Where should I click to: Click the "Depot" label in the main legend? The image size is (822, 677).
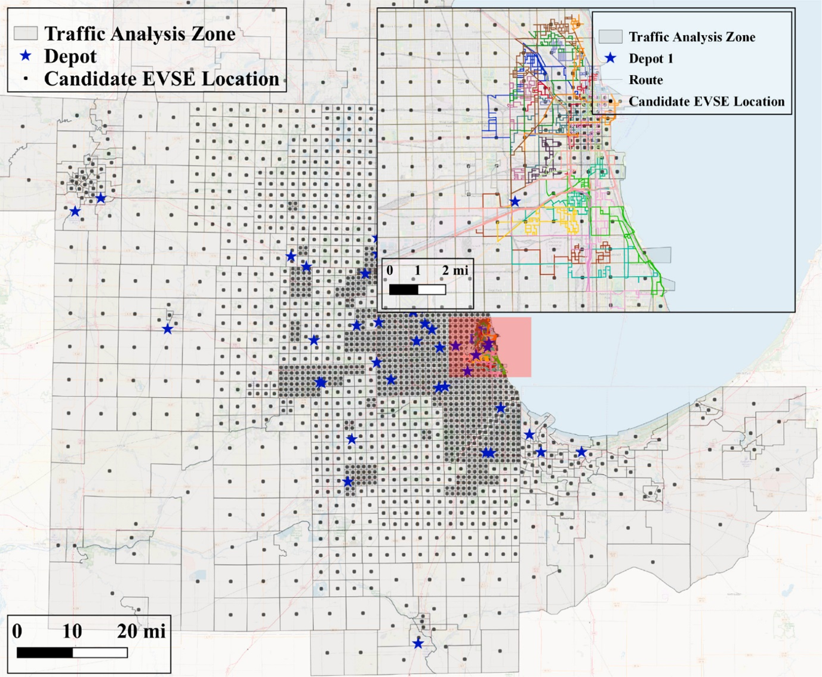[x=70, y=56]
